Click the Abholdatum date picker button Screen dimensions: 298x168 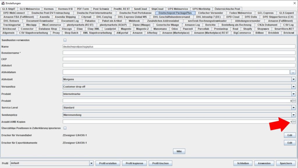[293, 72]
